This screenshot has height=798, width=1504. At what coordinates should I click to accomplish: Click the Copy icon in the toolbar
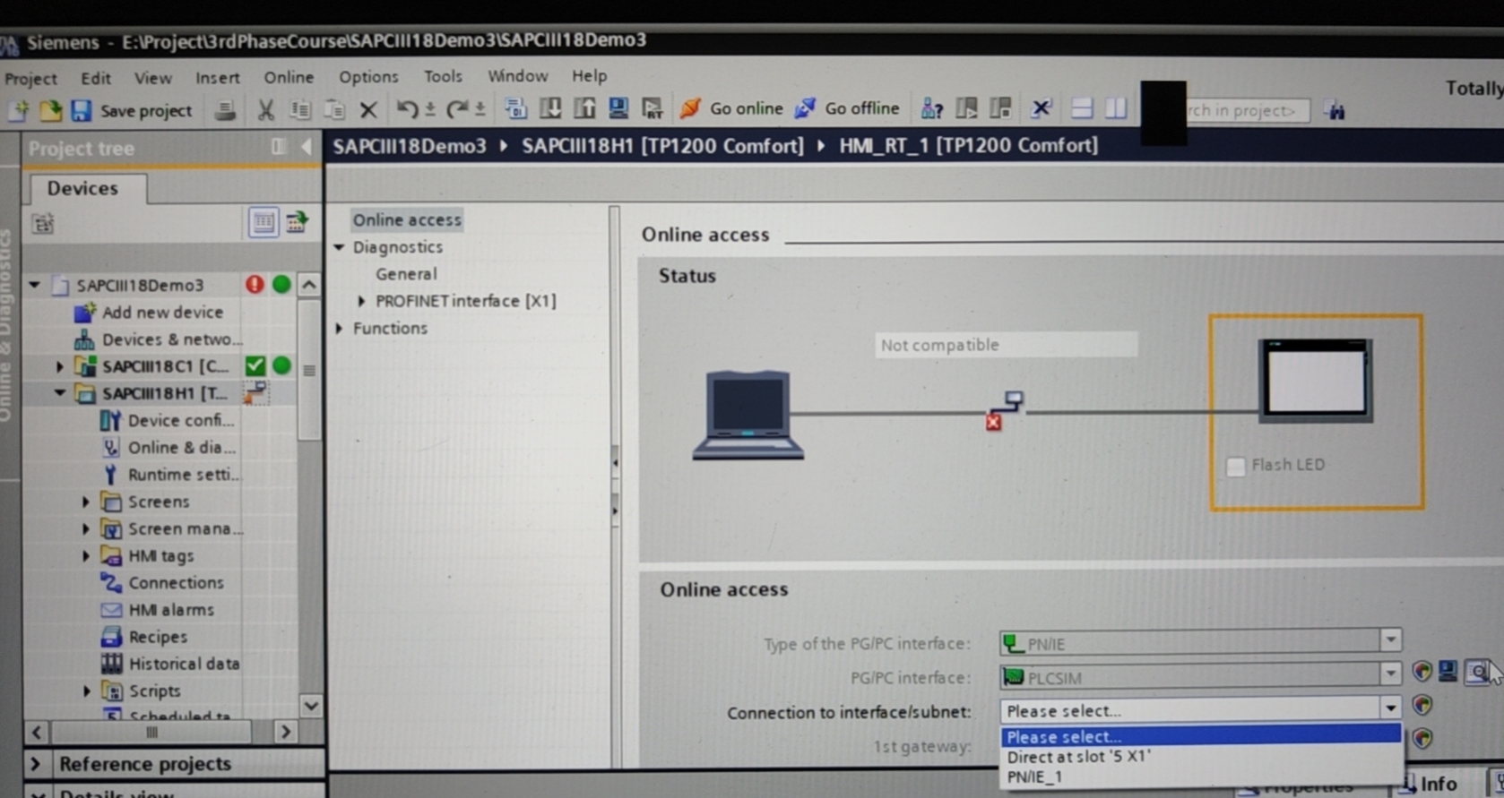click(x=299, y=110)
